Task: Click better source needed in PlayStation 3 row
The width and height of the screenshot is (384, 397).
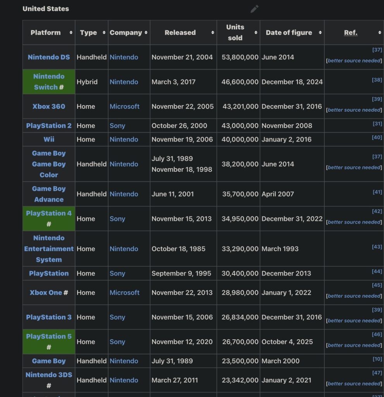Action: point(354,321)
